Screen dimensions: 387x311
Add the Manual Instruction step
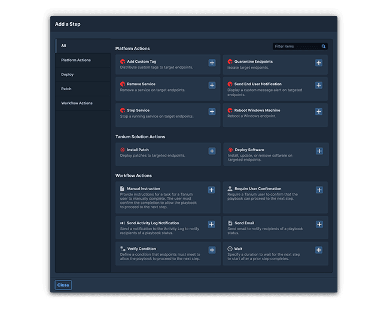[x=211, y=190]
